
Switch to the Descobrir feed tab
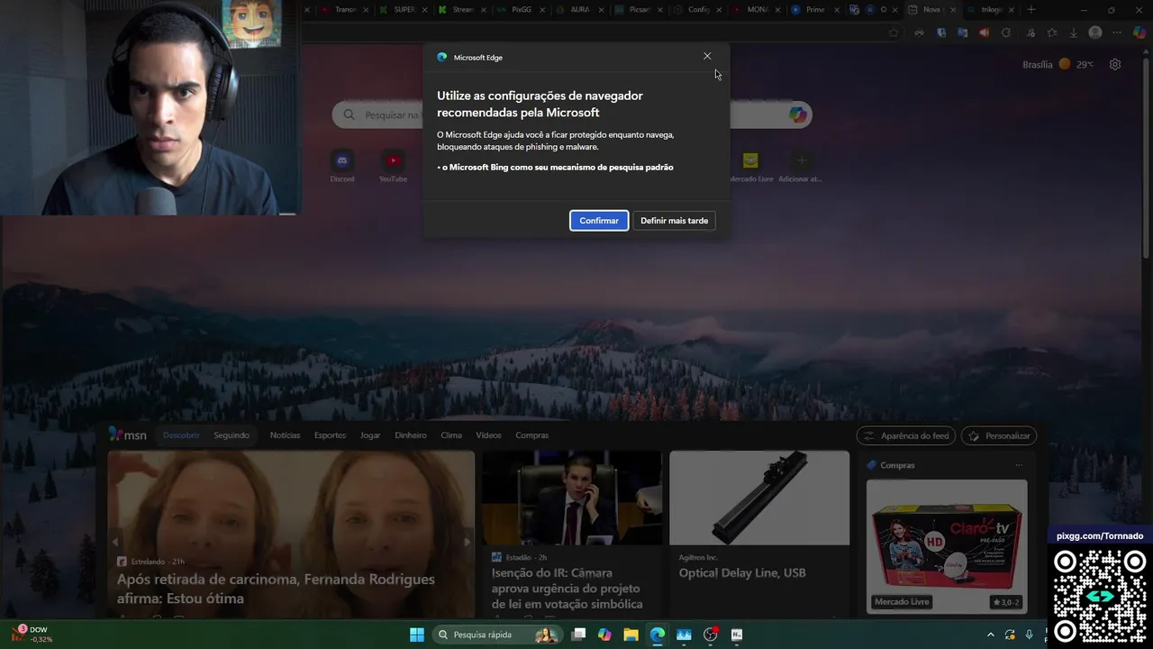tap(181, 435)
